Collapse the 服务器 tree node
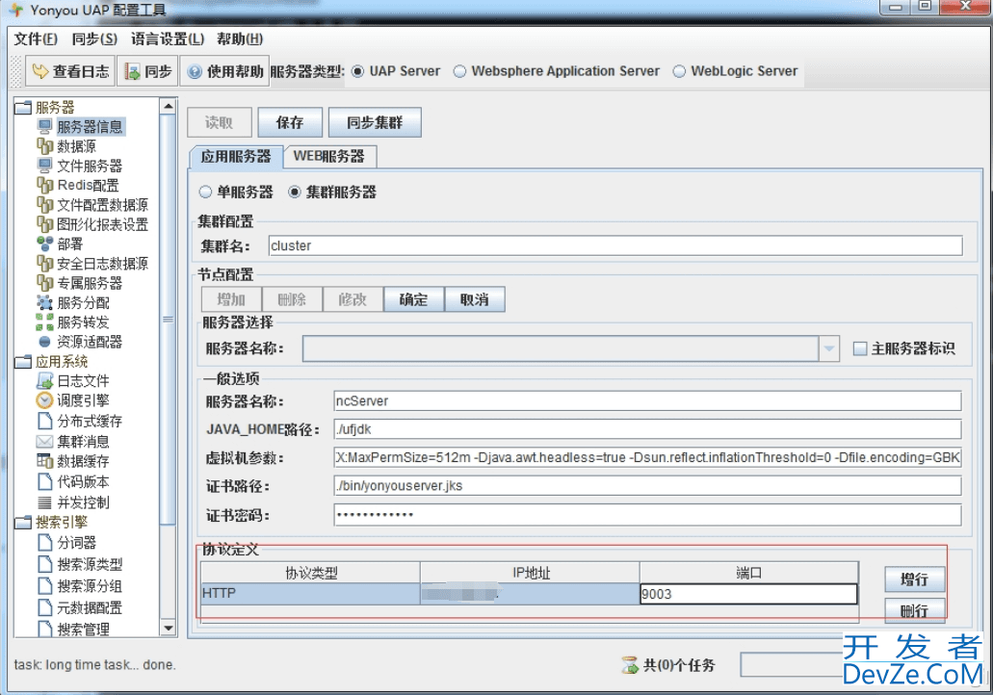The height and width of the screenshot is (695, 993). pos(23,108)
